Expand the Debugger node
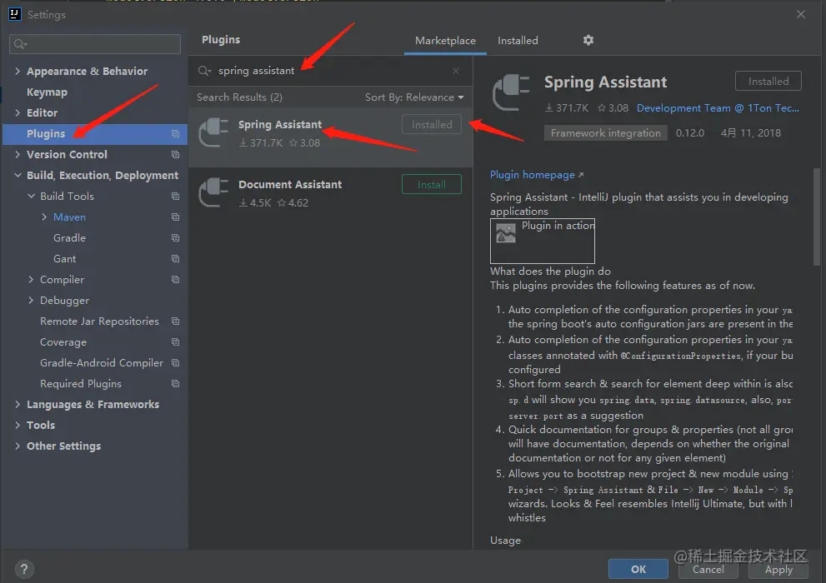The width and height of the screenshot is (826, 583). click(x=31, y=300)
